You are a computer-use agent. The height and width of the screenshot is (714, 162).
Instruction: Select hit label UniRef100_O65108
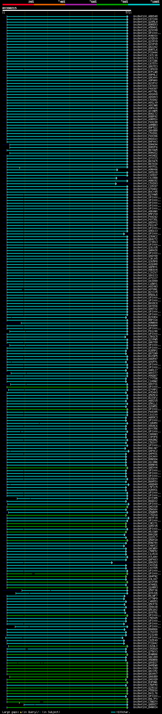coord(145,172)
